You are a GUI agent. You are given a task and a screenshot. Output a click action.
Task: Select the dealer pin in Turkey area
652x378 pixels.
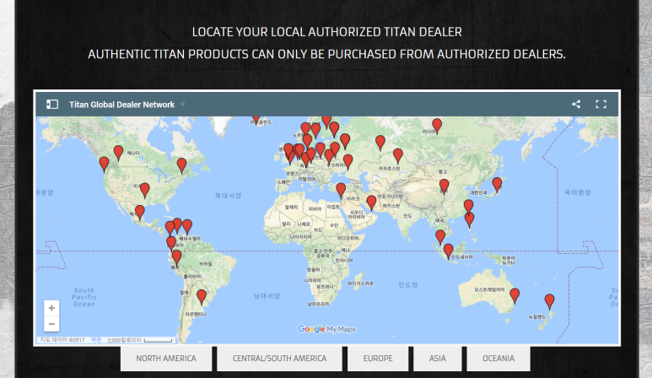point(341,190)
